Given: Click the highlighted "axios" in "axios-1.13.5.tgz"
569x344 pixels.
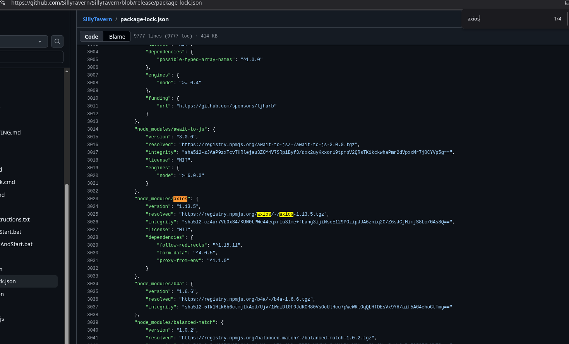Looking at the screenshot, I should coord(286,214).
